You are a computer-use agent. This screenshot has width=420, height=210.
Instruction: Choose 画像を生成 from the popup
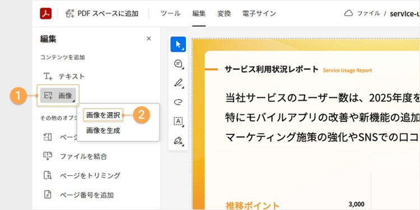pyautogui.click(x=103, y=130)
